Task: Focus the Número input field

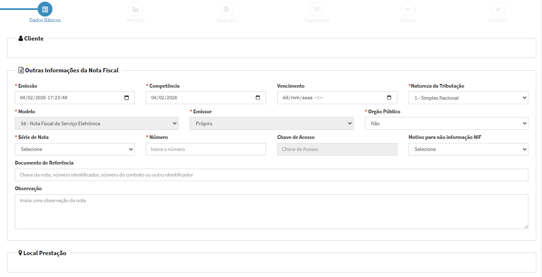Action: coord(206,149)
